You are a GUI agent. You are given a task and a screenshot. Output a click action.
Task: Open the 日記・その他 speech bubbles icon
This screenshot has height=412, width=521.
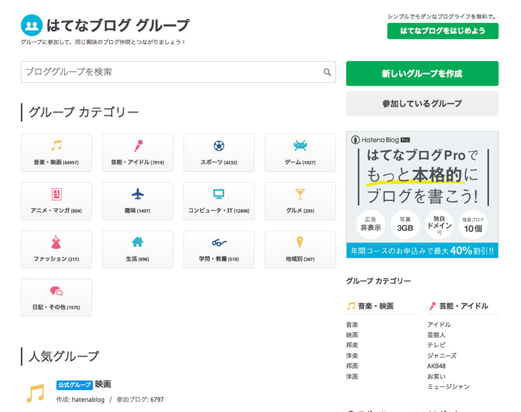[56, 291]
